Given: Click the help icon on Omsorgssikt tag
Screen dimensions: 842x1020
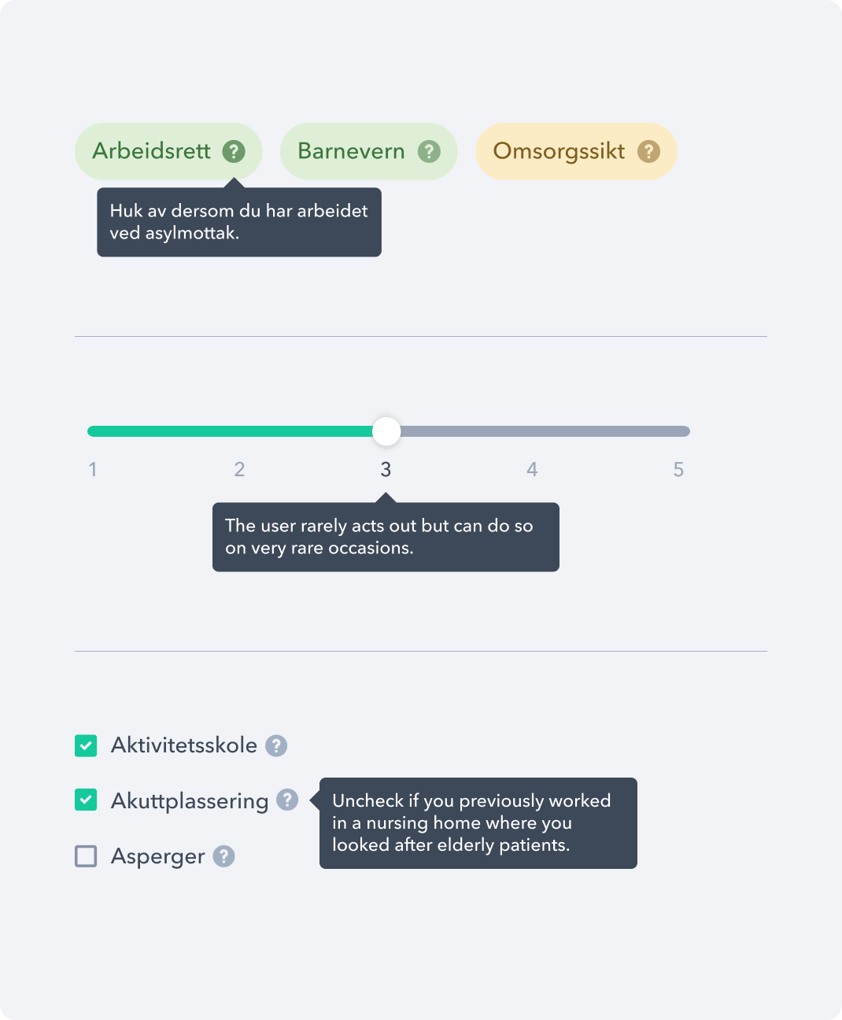Looking at the screenshot, I should click(648, 151).
